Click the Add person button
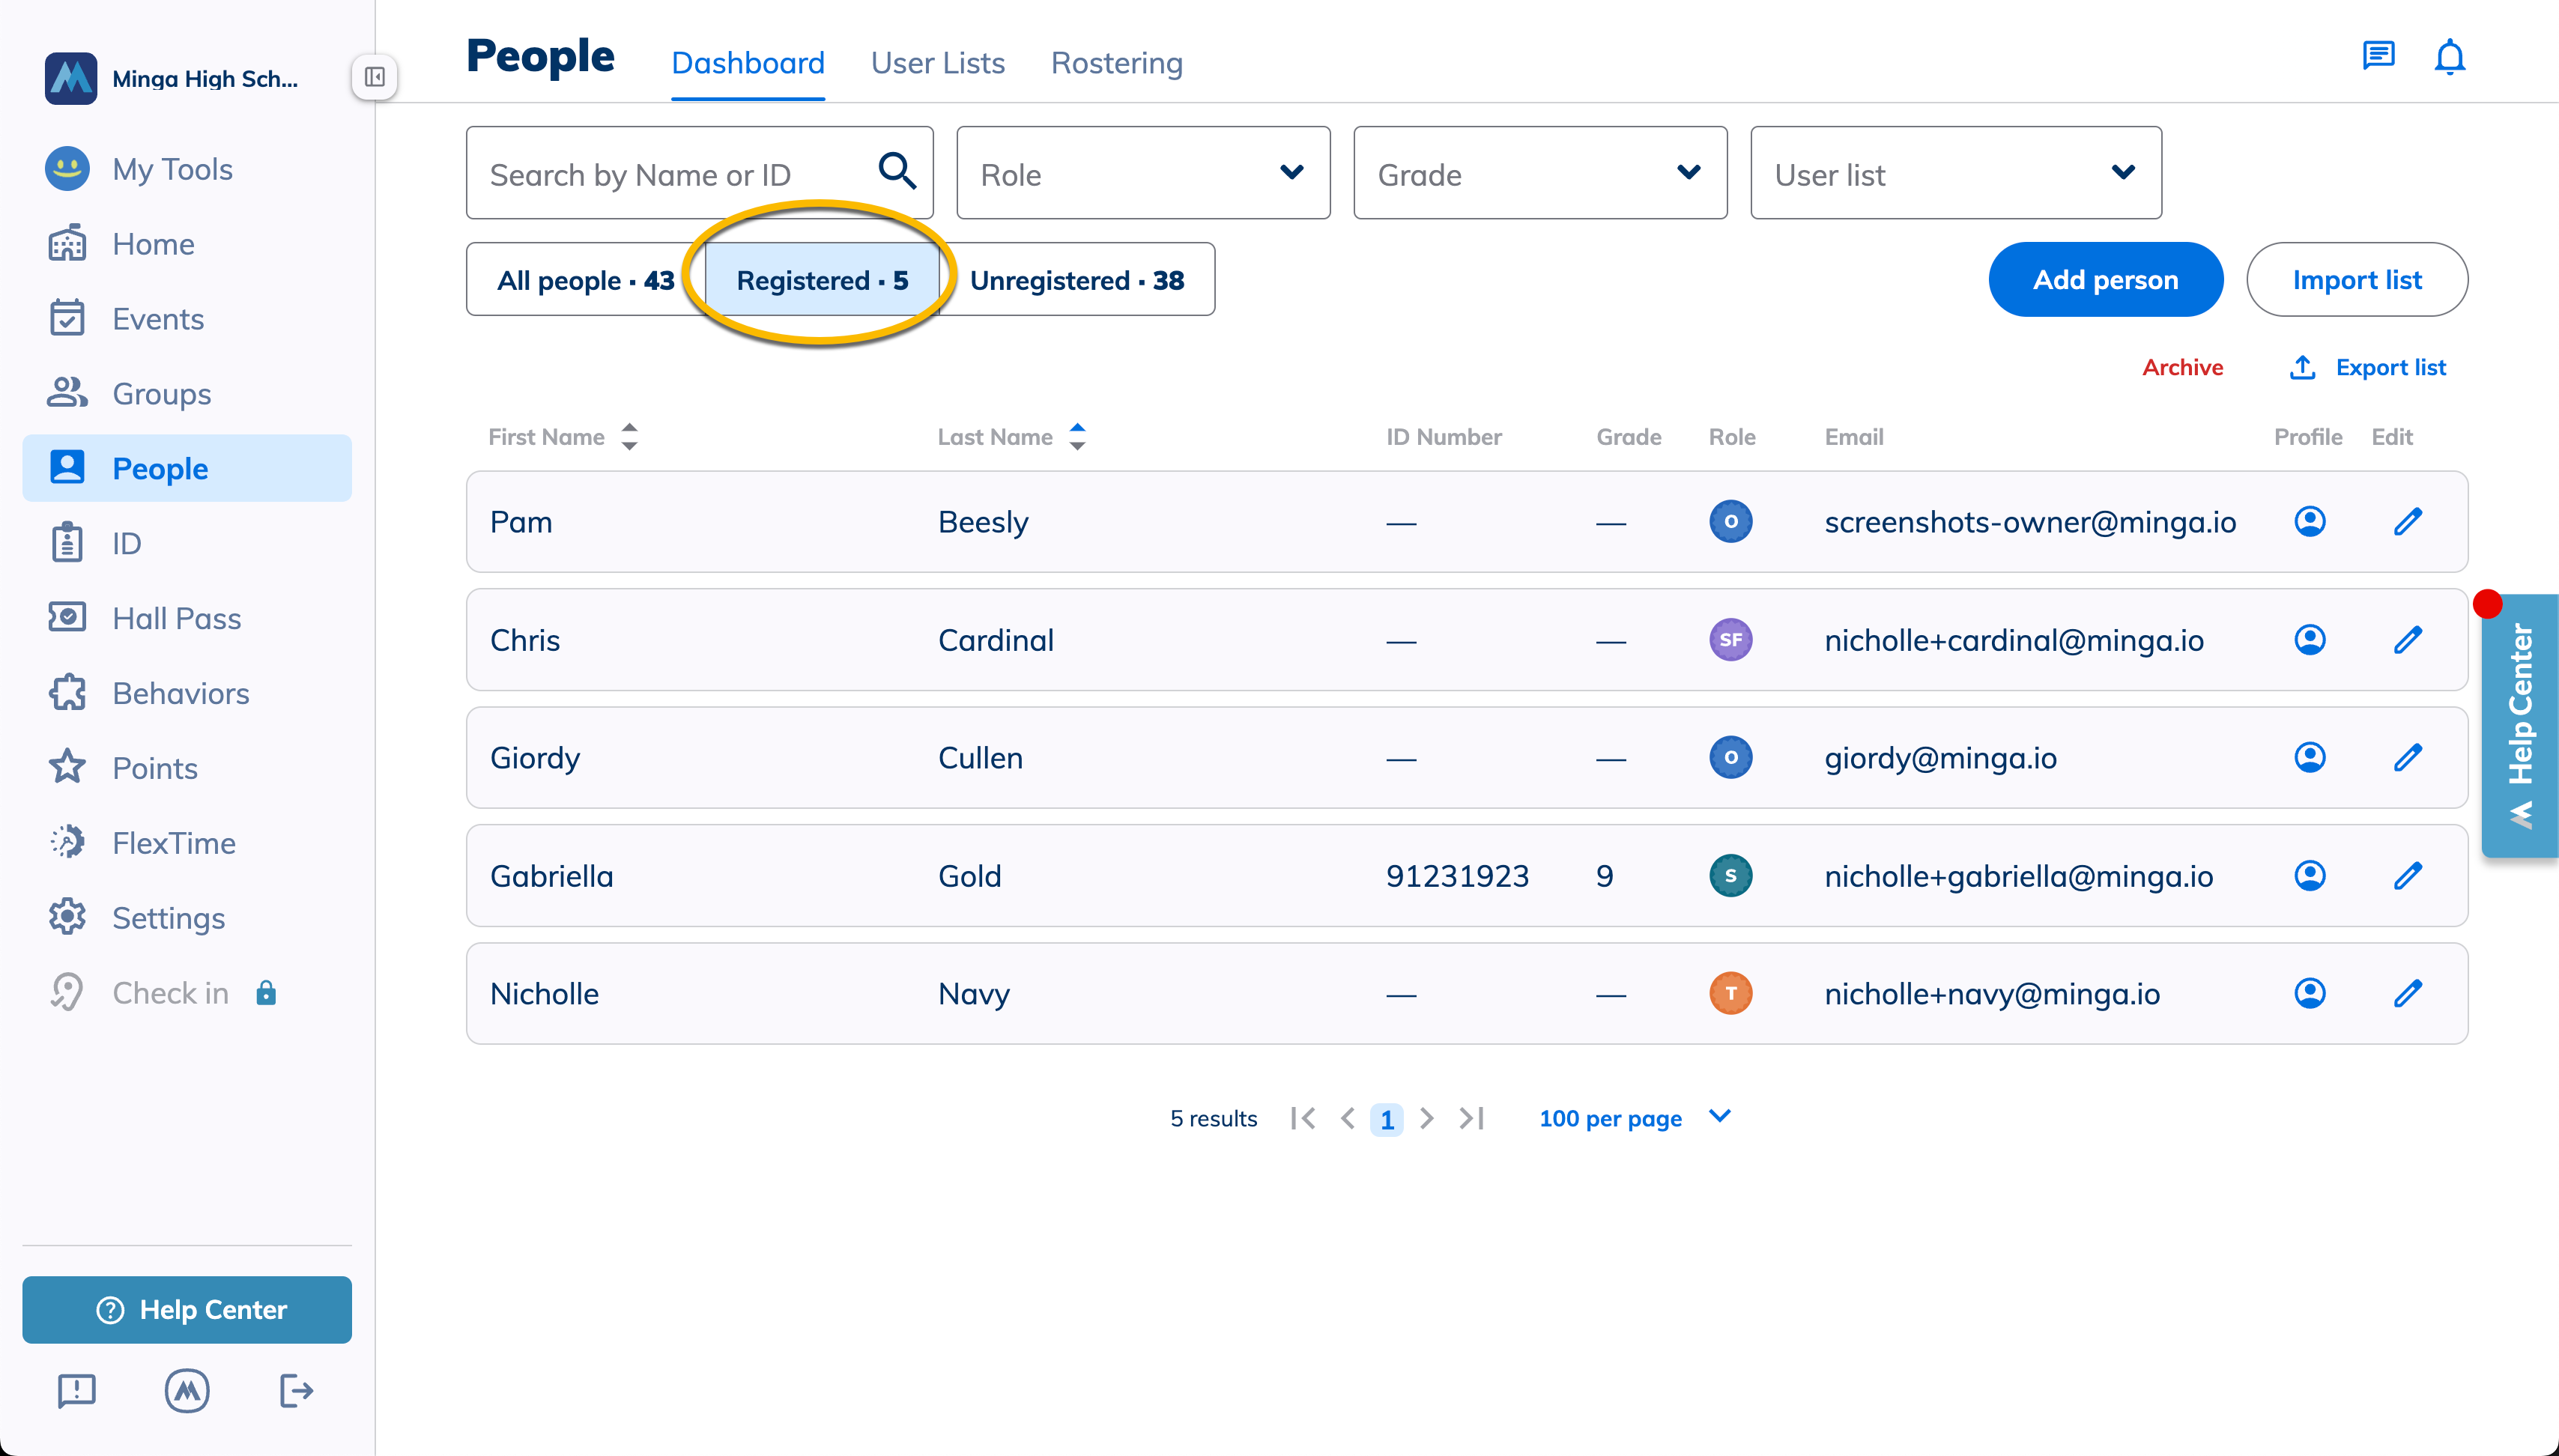 pyautogui.click(x=2105, y=280)
